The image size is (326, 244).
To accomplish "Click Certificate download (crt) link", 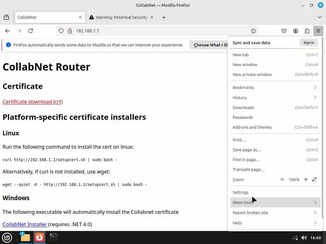I will tap(33, 102).
